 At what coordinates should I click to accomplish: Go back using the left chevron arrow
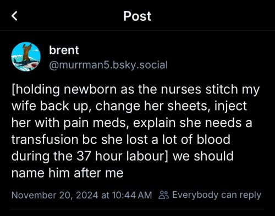[x=14, y=16]
